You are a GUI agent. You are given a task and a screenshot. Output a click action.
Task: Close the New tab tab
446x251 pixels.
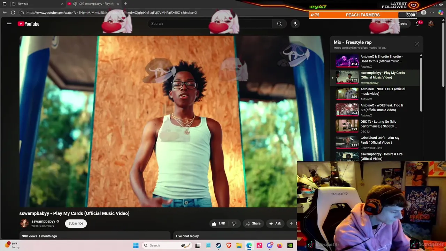click(x=62, y=3)
